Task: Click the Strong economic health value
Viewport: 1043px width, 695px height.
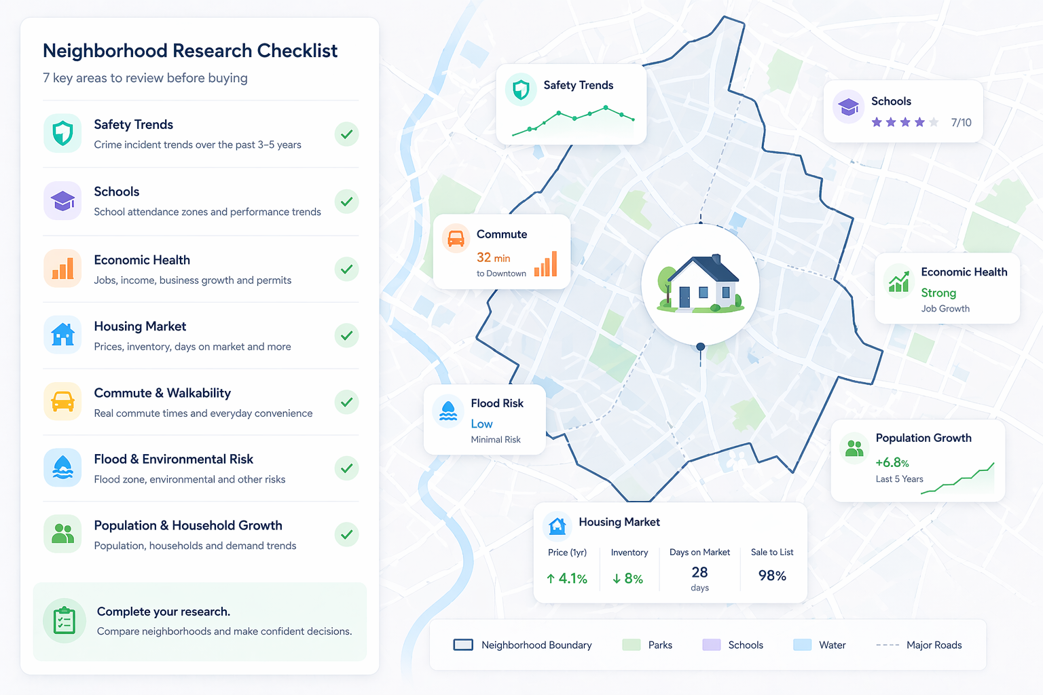Action: (938, 293)
